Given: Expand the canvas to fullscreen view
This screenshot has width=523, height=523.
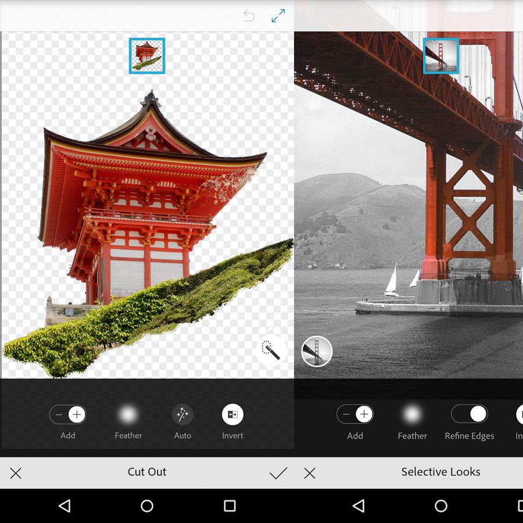Looking at the screenshot, I should coord(278,16).
